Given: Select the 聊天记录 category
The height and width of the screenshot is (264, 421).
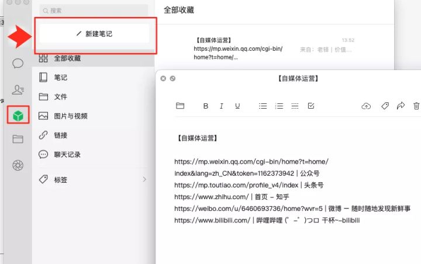Looking at the screenshot, I should (x=93, y=155).
